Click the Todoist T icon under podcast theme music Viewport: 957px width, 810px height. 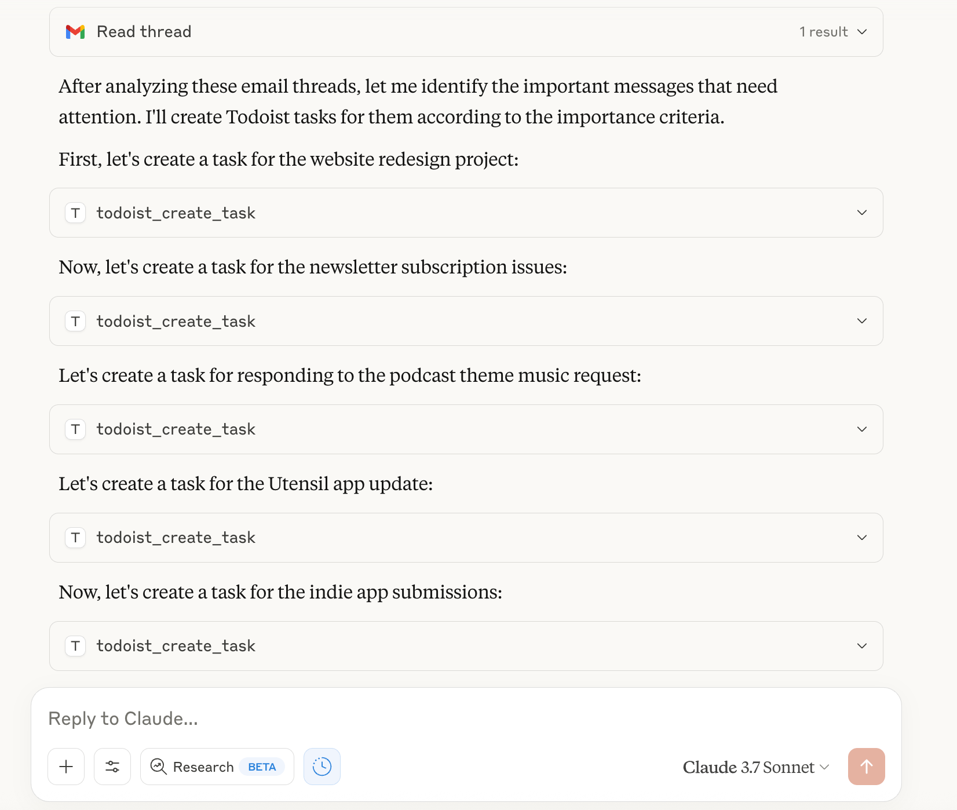coord(75,429)
